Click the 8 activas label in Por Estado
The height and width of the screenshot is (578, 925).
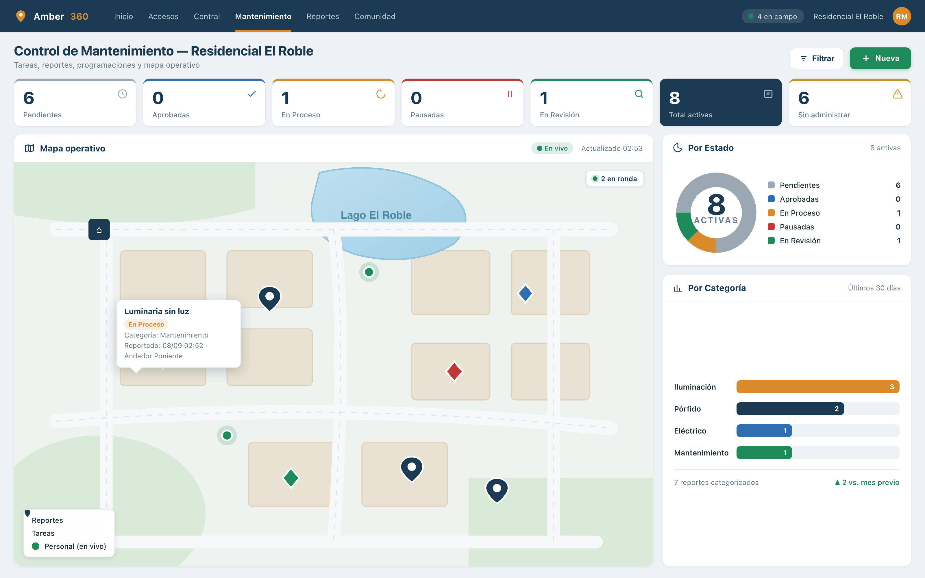(x=885, y=148)
